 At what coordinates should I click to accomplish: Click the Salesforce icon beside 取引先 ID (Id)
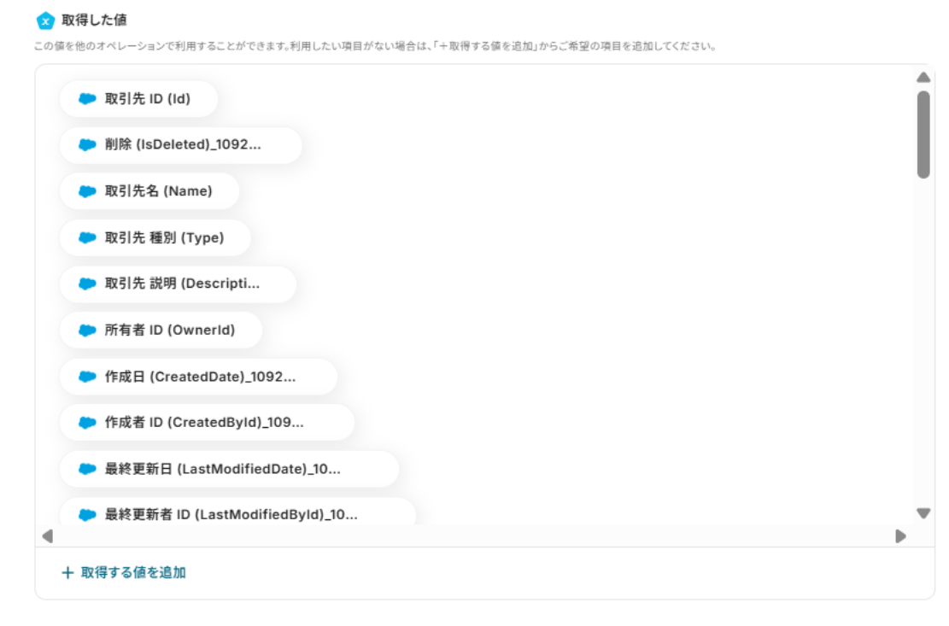87,98
